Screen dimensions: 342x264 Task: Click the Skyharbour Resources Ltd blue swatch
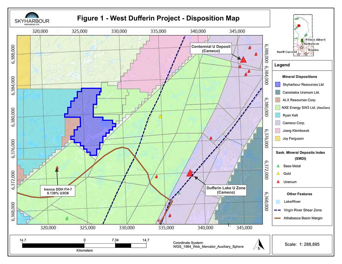tap(278, 85)
